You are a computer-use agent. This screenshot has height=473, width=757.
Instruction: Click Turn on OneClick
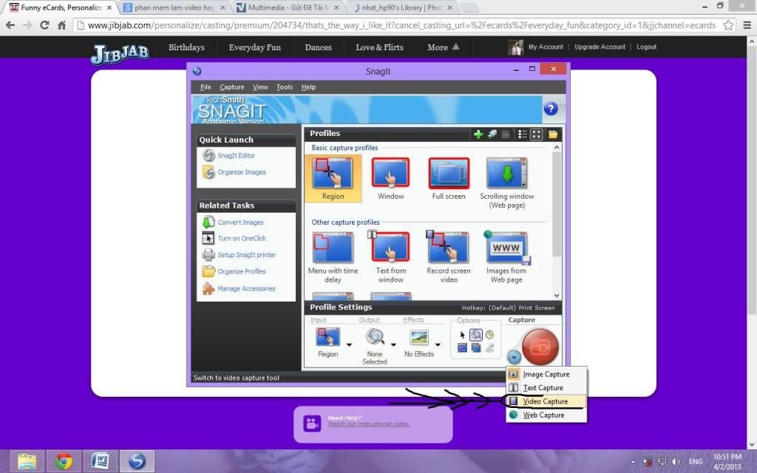[242, 238]
